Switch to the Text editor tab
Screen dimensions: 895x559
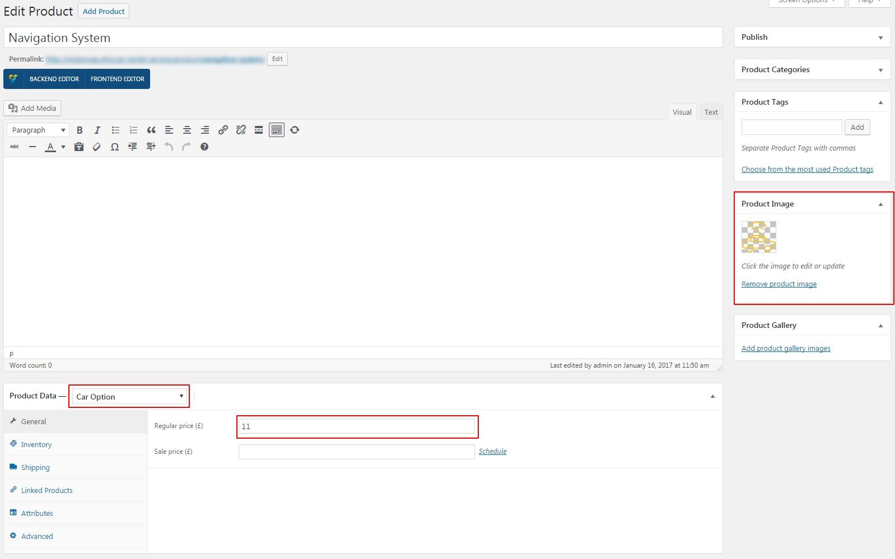pos(711,112)
